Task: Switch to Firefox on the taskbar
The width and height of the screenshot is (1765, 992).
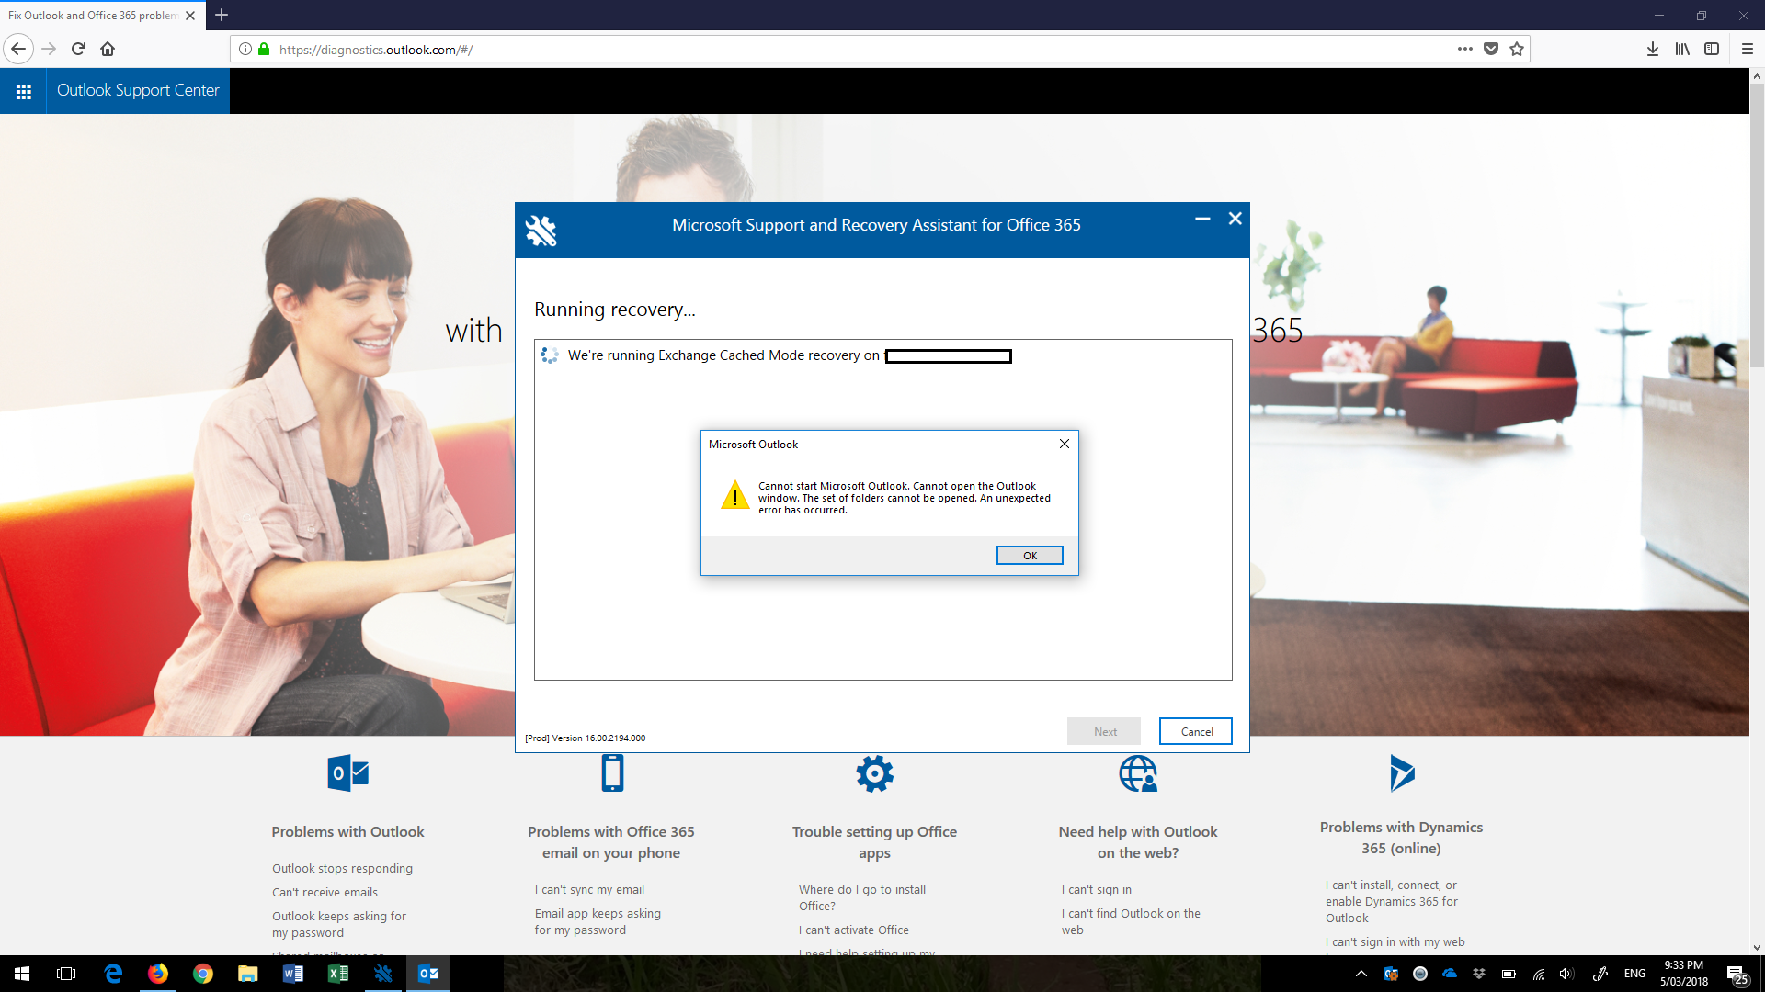Action: click(x=158, y=974)
